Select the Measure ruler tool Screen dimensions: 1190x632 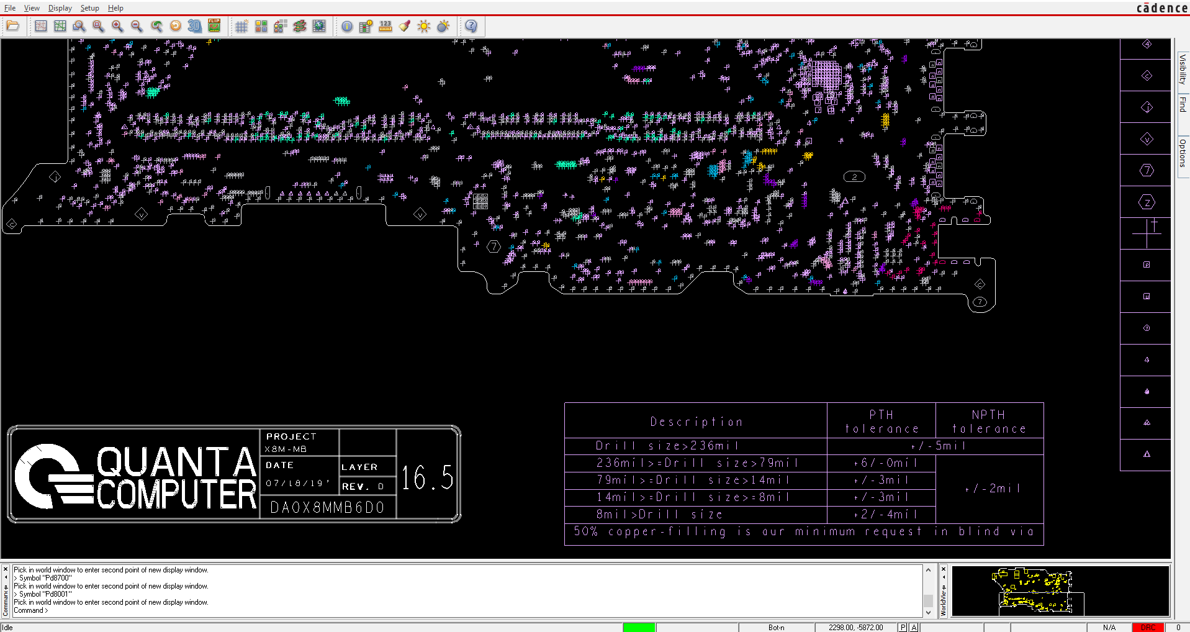coord(385,26)
